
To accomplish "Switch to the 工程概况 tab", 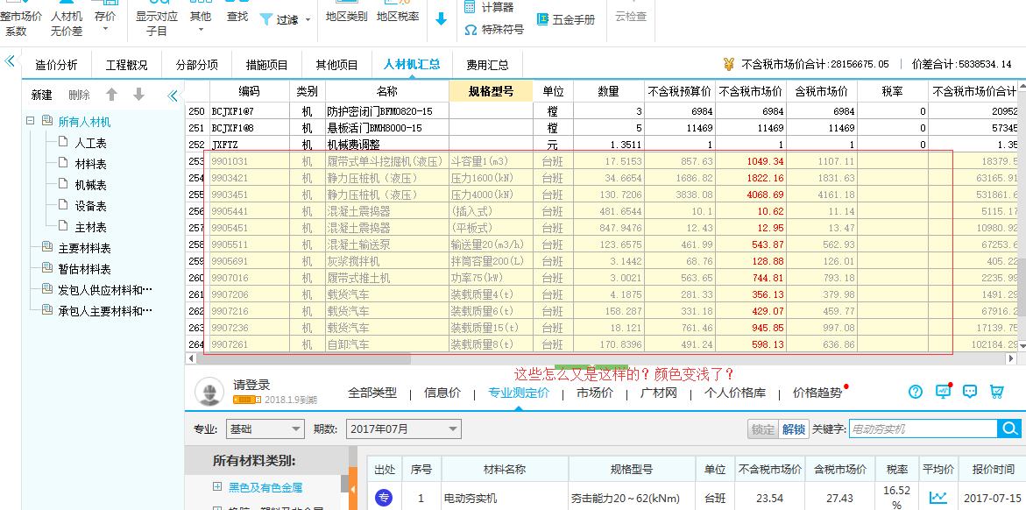I will [x=127, y=65].
